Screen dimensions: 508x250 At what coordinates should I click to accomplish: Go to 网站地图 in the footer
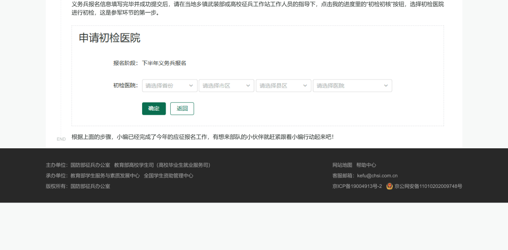tap(342, 165)
